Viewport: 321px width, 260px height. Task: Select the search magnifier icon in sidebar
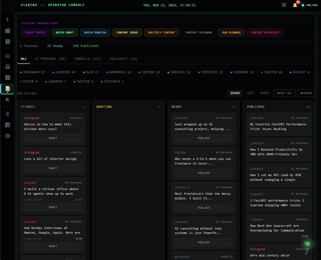(7, 100)
